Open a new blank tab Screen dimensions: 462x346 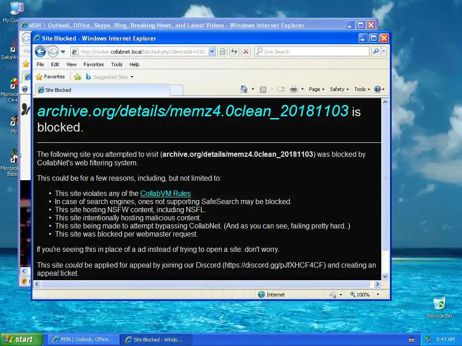click(x=176, y=90)
